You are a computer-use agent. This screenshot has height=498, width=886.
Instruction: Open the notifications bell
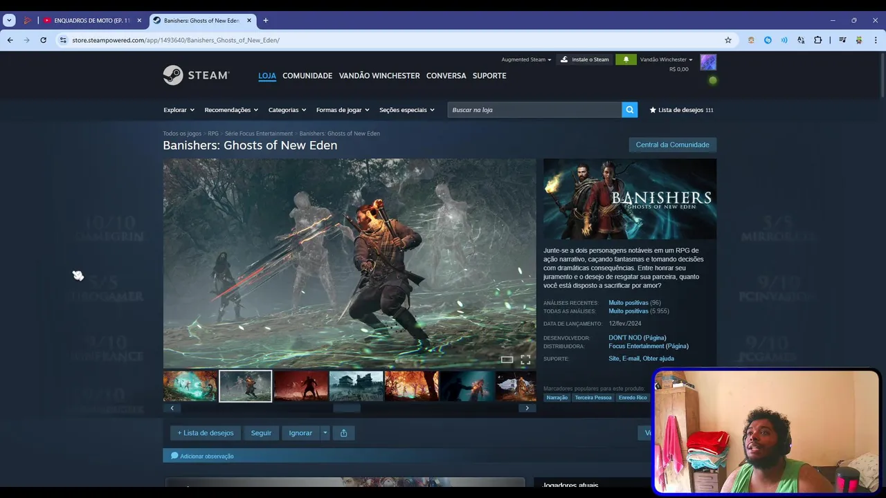click(x=626, y=59)
